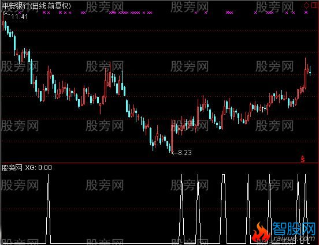Screen dimensions: 319x245
Task: Click the 股旁网 indicator name label
Action: coord(12,168)
